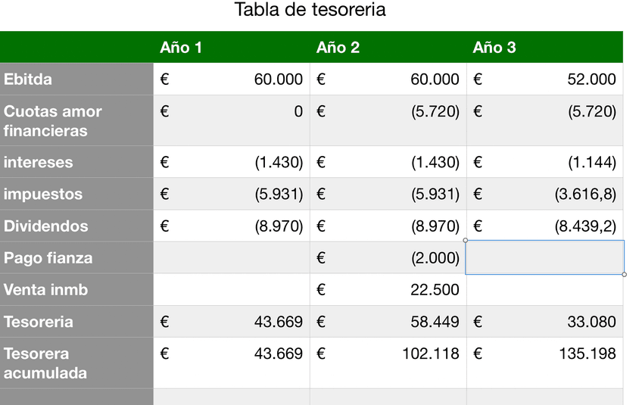The image size is (642, 405).
Task: Click the Venta inmb value 22.500
Action: [388, 290]
